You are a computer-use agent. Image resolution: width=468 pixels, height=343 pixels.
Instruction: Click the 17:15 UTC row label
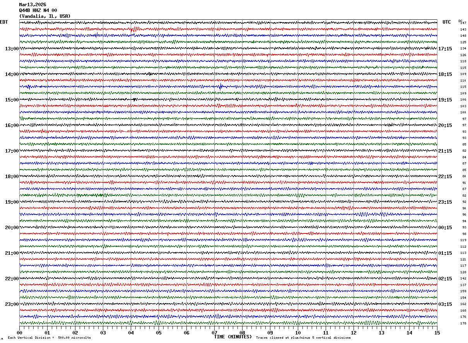coord(445,49)
